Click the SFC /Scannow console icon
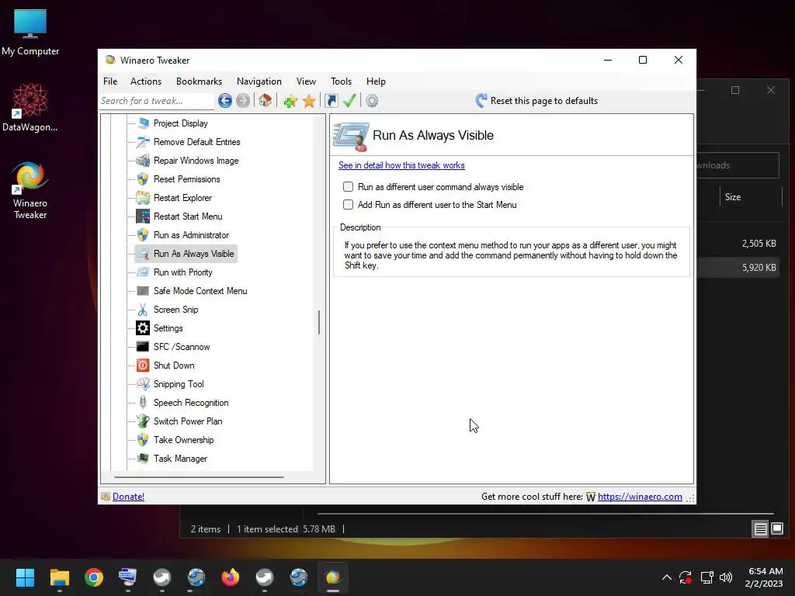The height and width of the screenshot is (596, 795). tap(143, 347)
